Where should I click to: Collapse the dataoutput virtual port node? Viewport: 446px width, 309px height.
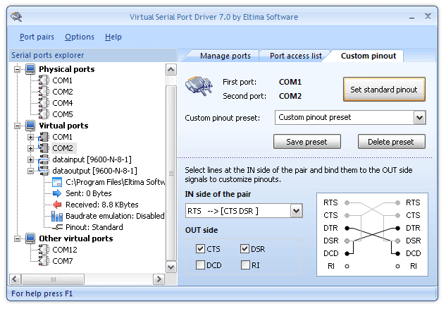(x=30, y=171)
